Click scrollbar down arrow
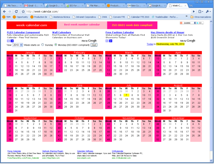This screenshot has height=164, width=216. (x=211, y=161)
